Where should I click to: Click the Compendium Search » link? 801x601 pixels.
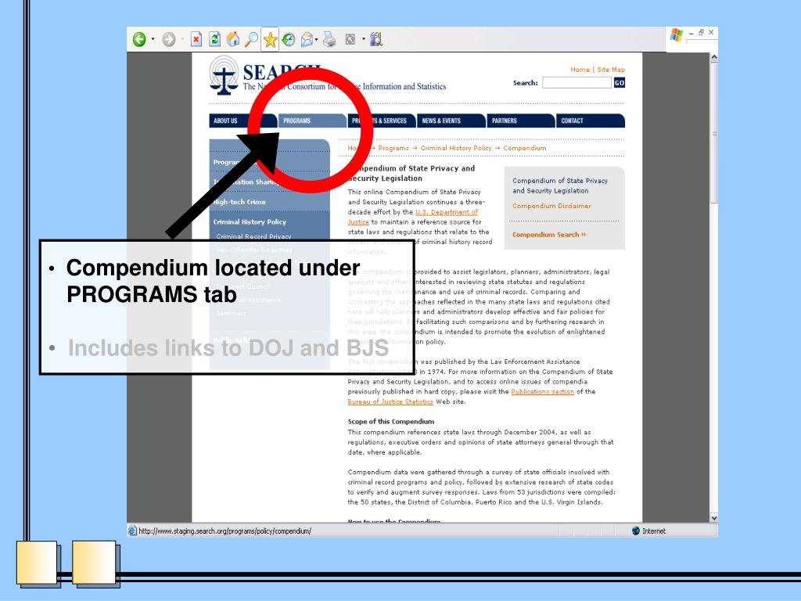click(549, 235)
